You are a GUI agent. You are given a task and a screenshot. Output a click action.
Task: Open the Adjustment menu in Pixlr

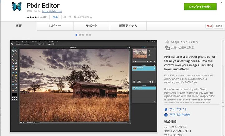coord(34,41)
